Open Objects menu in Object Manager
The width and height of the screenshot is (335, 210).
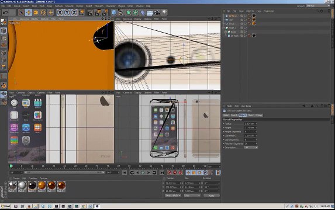click(250, 11)
